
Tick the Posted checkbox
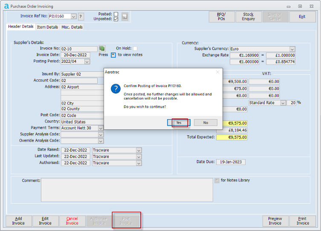116,14
